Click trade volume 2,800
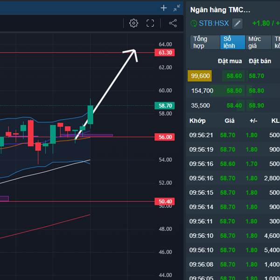The width and height of the screenshot is (280, 280). click(272, 178)
